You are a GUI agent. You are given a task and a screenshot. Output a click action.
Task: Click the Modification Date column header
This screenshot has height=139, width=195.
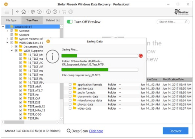pyautogui.click(x=177, y=80)
